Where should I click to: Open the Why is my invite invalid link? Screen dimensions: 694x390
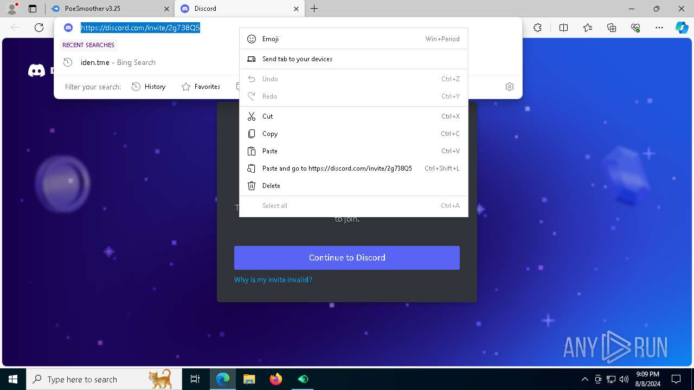point(273,279)
